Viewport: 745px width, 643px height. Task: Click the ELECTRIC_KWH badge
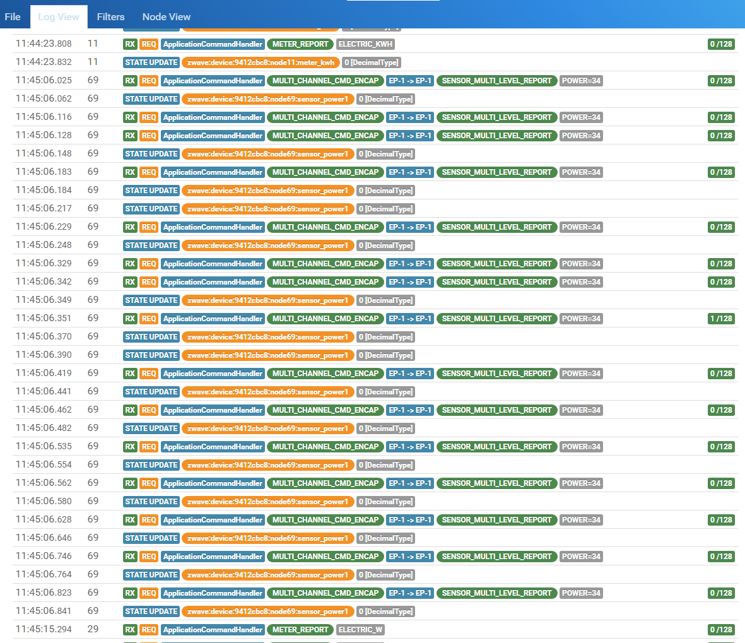365,44
